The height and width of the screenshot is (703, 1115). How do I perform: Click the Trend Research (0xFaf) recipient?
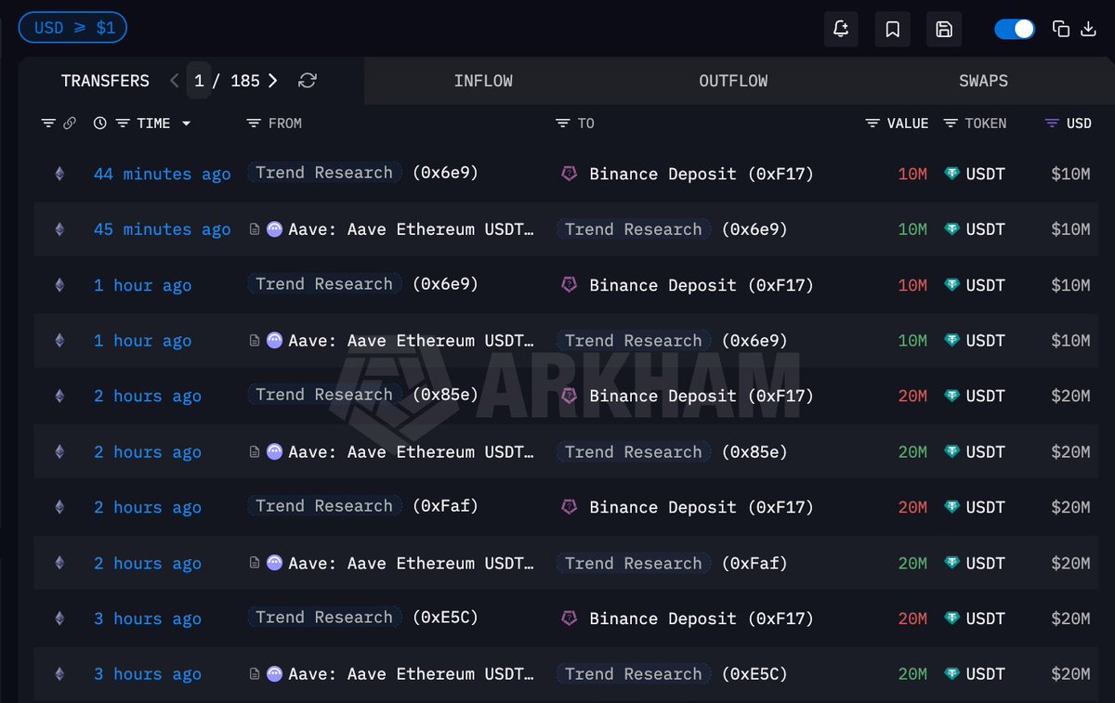click(672, 564)
